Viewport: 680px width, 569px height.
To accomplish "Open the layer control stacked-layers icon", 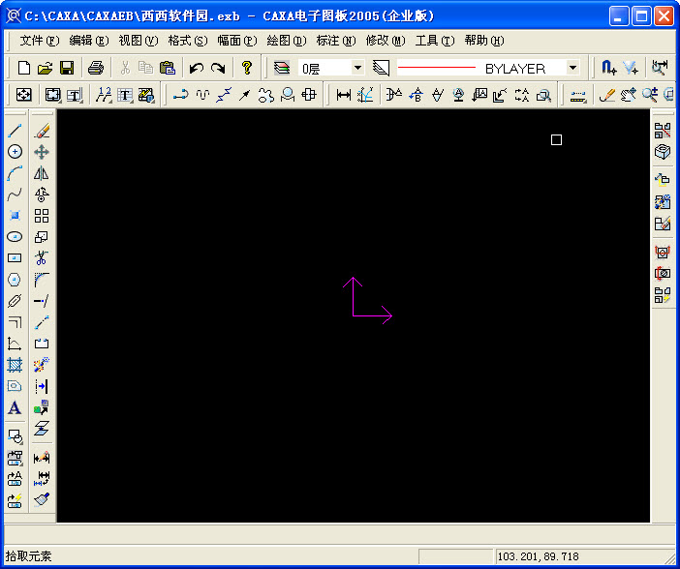I will tap(282, 68).
